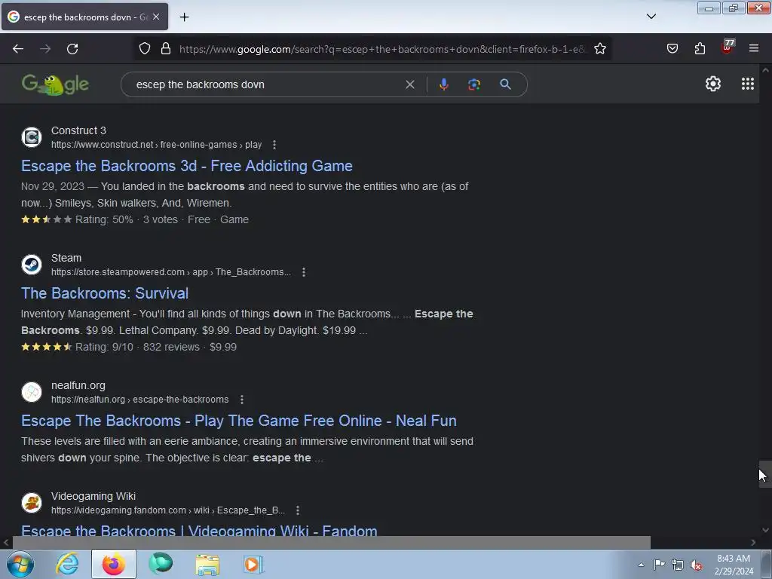Open the Firefox hamburger menu

coord(754,49)
